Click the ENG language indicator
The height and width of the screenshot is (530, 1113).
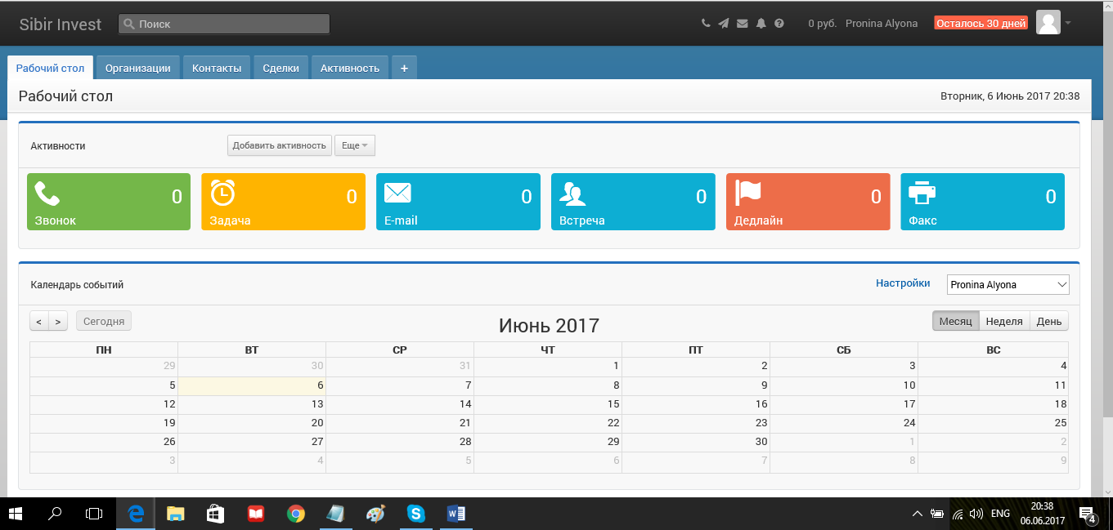(1000, 514)
